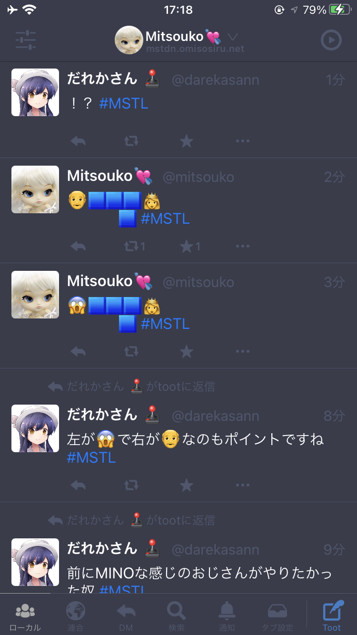Favorite the Mitsouko toot posted 3分 ago
The height and width of the screenshot is (635, 357).
187,352
